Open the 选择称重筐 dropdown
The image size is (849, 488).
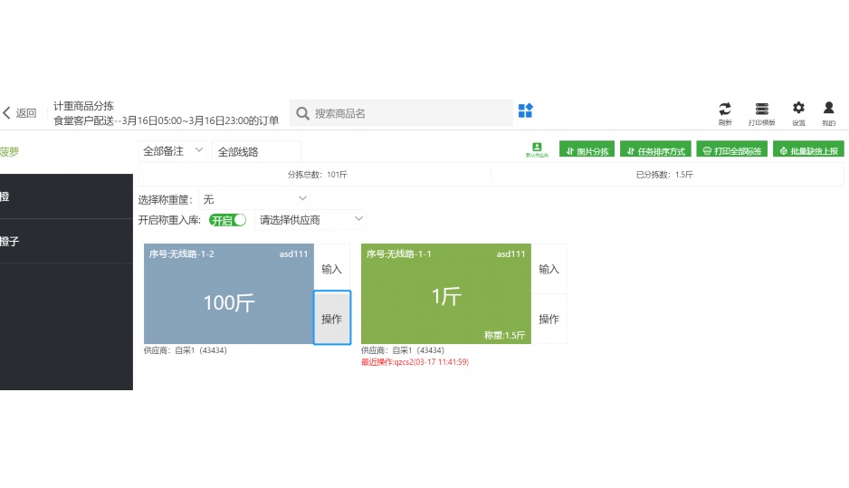(255, 198)
